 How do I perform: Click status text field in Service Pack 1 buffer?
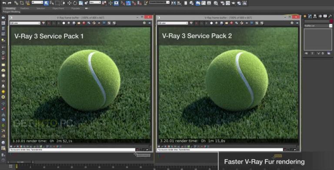pos(72,150)
